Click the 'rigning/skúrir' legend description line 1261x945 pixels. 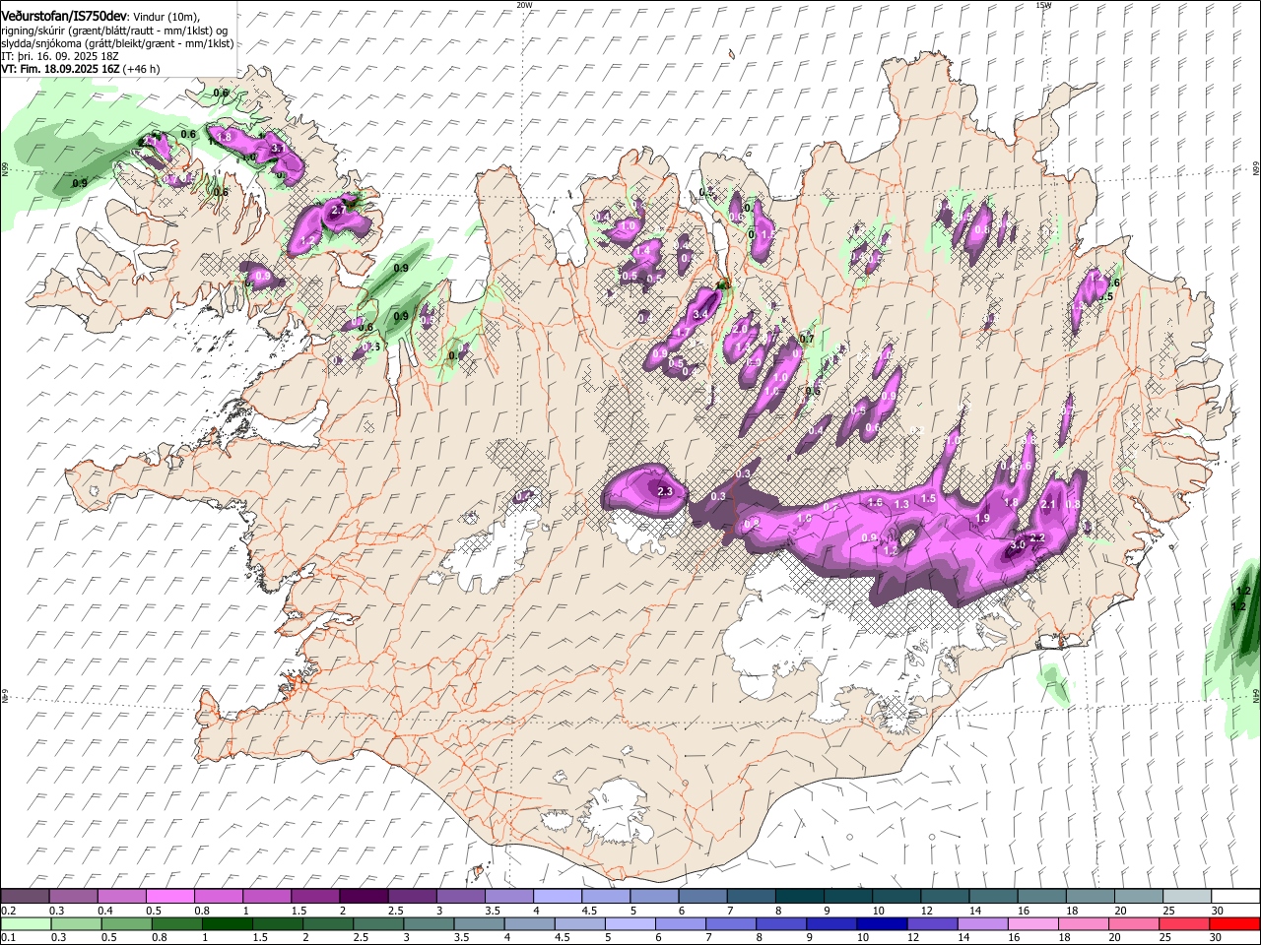[114, 31]
